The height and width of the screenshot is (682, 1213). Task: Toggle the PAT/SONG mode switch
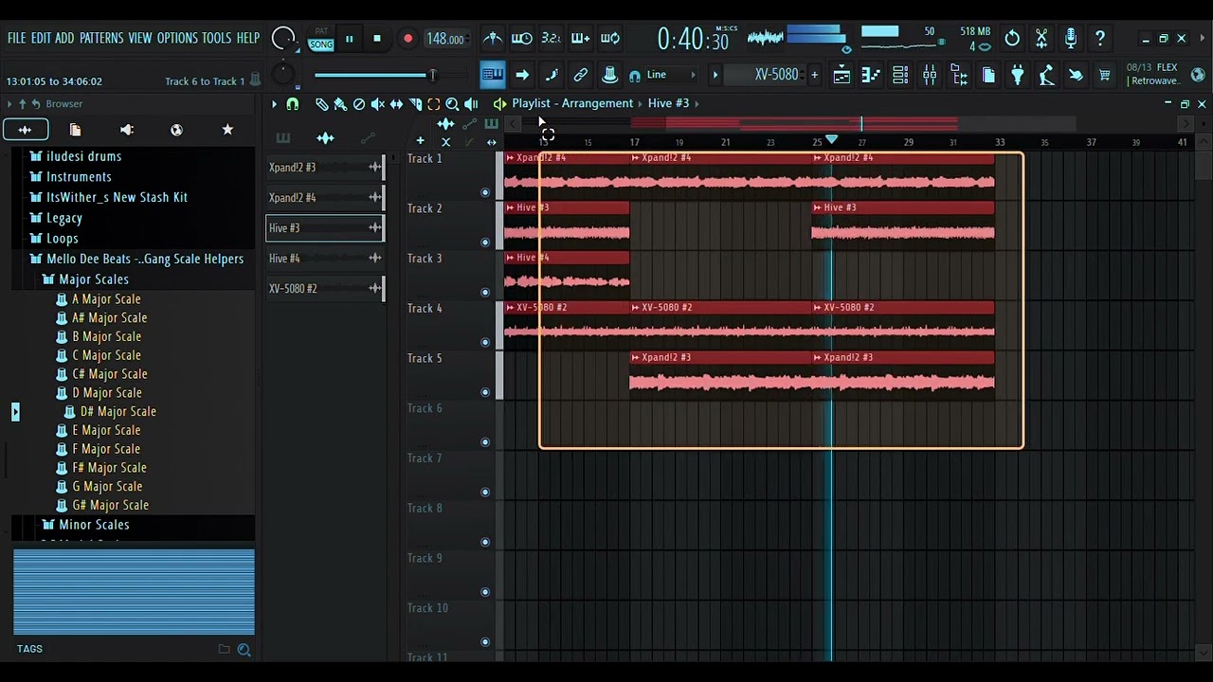pos(321,39)
